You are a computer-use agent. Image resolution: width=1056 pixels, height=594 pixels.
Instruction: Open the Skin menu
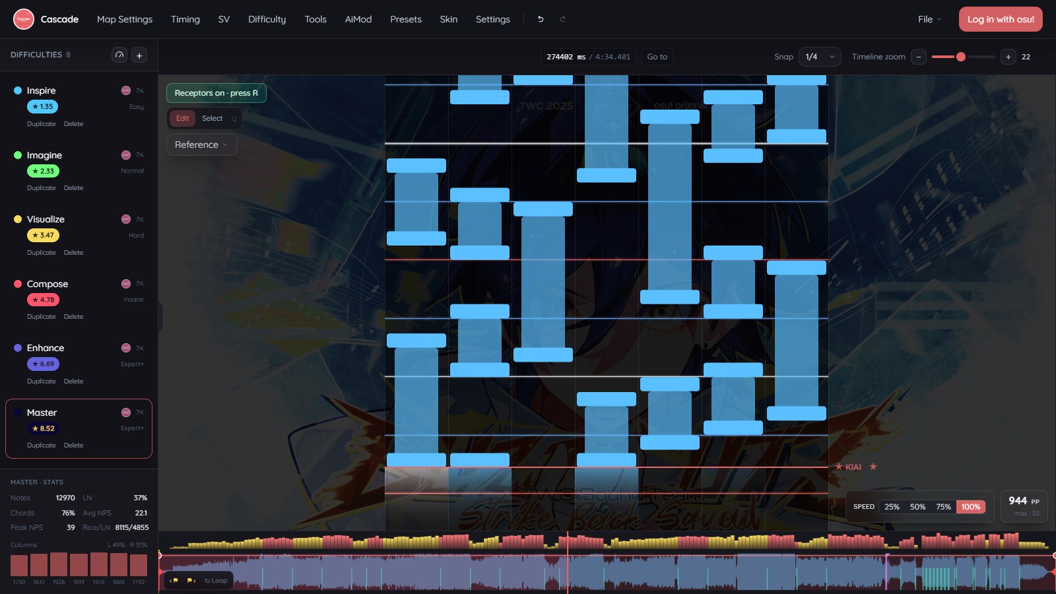[x=449, y=19]
